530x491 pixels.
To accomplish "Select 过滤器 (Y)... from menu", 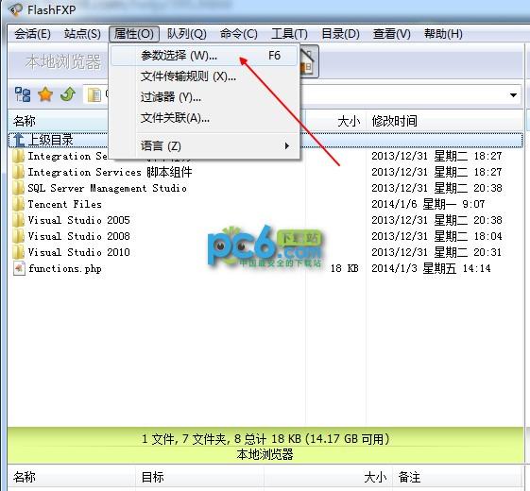I will click(204, 97).
